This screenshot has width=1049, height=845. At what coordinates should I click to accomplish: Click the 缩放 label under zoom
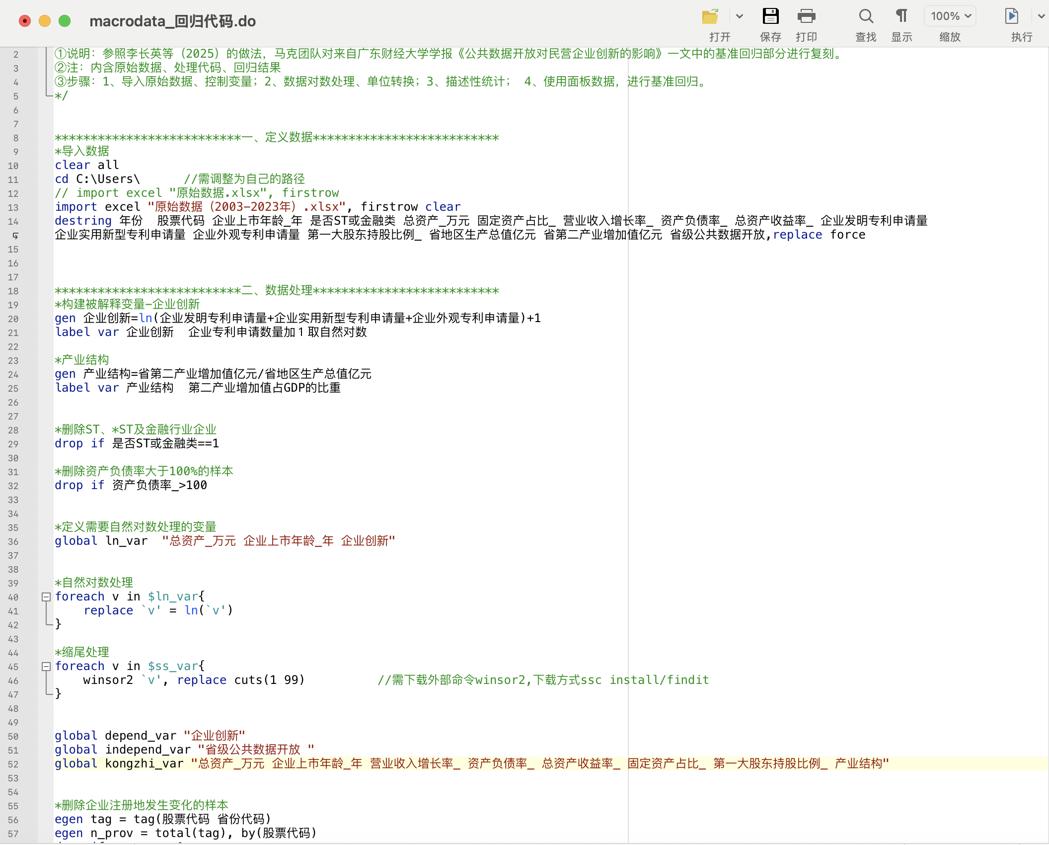(950, 37)
